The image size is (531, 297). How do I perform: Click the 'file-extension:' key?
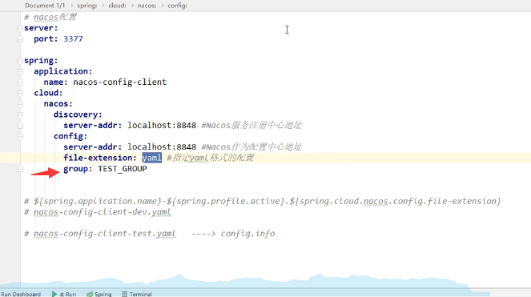[x=100, y=158]
